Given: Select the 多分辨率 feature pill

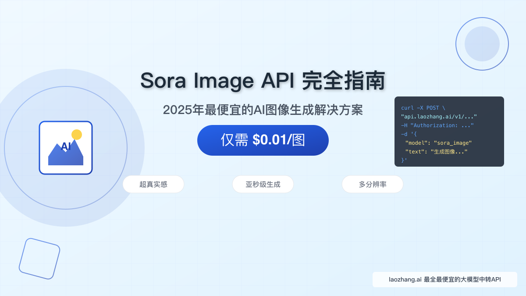Looking at the screenshot, I should (x=373, y=184).
